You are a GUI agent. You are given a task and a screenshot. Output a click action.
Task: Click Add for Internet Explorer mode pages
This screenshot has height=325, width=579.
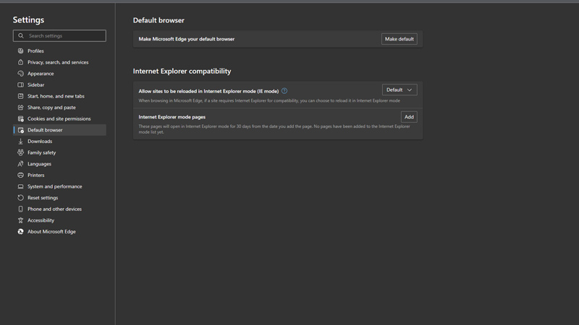click(409, 117)
